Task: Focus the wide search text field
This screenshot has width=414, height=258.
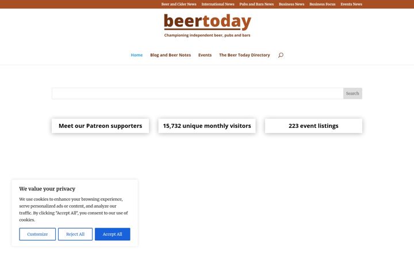Action: pyautogui.click(x=197, y=93)
